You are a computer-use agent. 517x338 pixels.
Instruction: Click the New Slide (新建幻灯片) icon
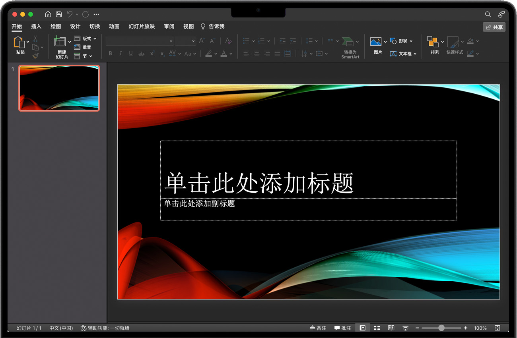coord(60,41)
